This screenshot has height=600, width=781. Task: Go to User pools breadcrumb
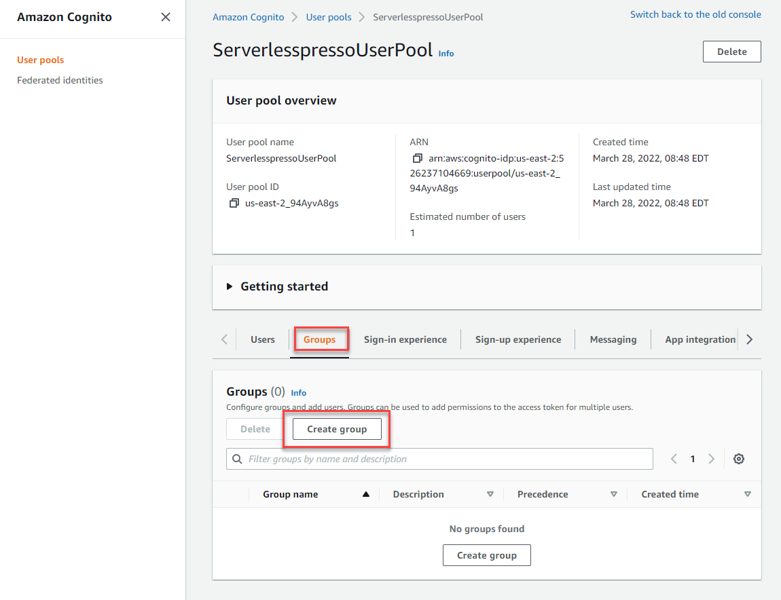pyautogui.click(x=328, y=17)
